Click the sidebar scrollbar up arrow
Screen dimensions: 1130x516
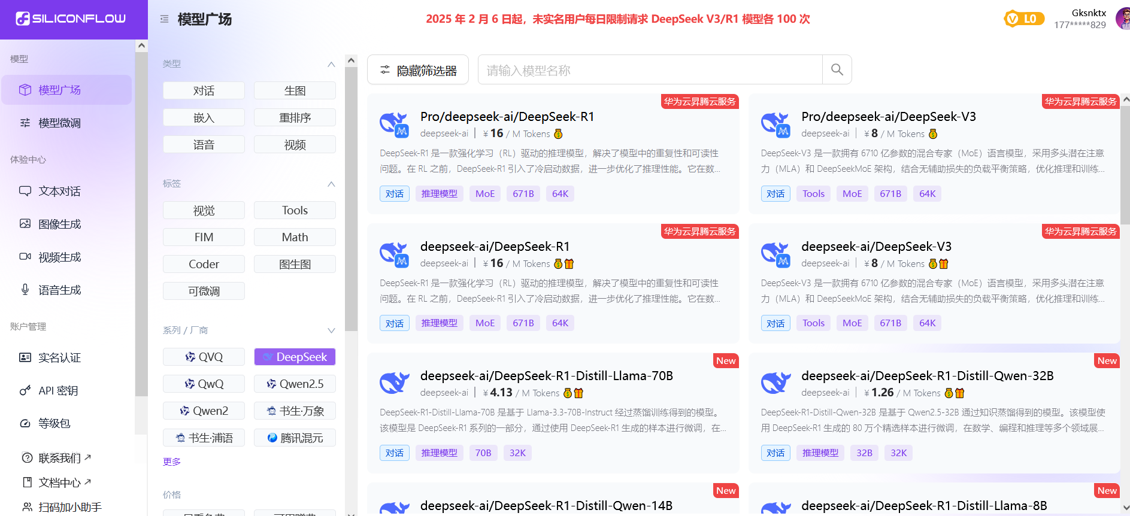click(x=141, y=45)
